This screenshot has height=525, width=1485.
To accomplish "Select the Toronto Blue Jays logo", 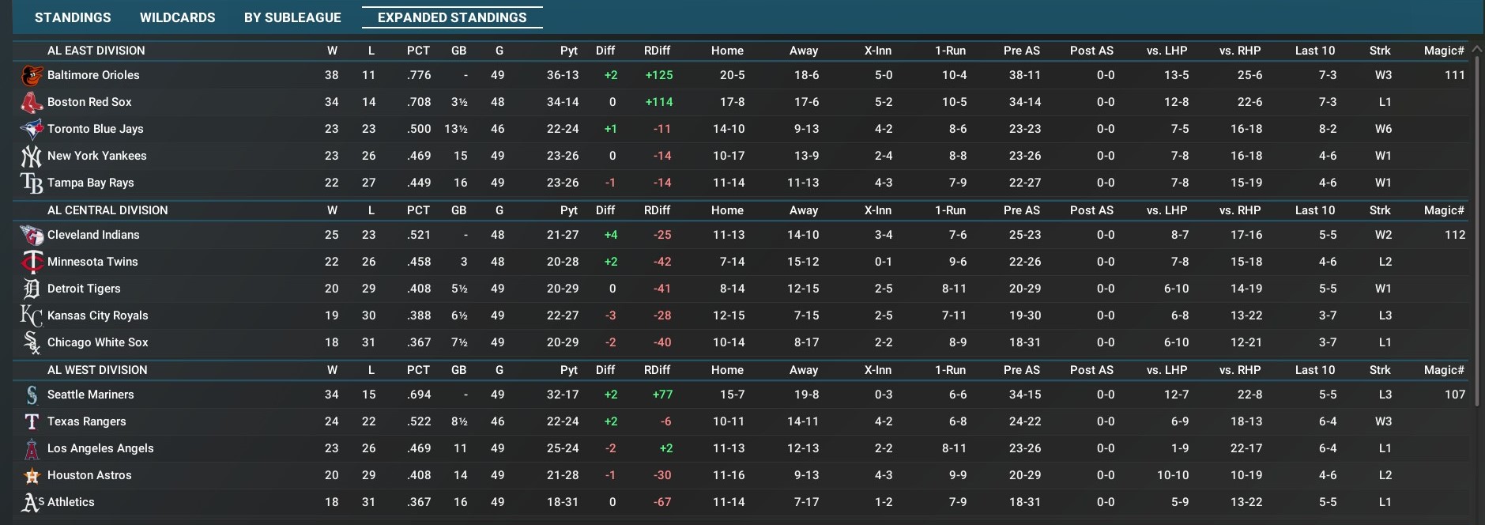I will pyautogui.click(x=32, y=129).
